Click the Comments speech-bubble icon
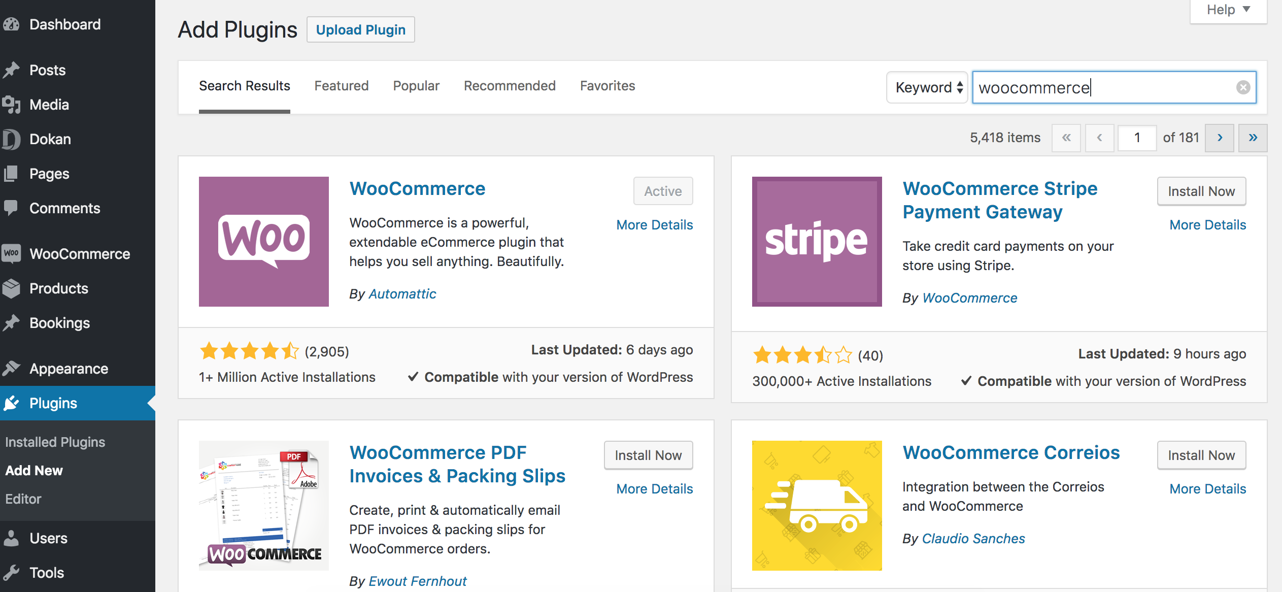 (x=12, y=208)
